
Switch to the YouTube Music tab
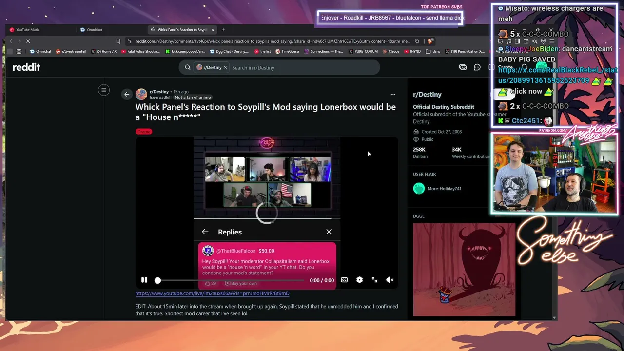41,30
